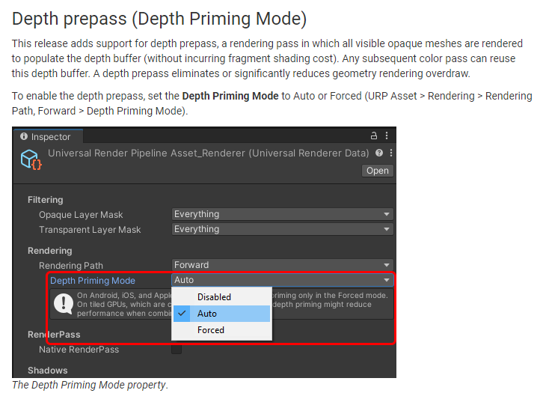
Task: Click the Native RenderPass label
Action: point(79,350)
